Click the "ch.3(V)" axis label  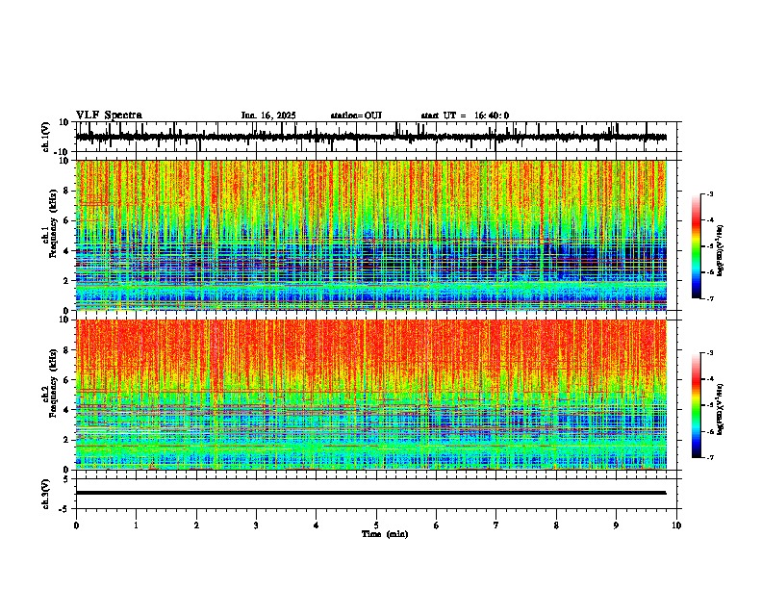pos(46,494)
